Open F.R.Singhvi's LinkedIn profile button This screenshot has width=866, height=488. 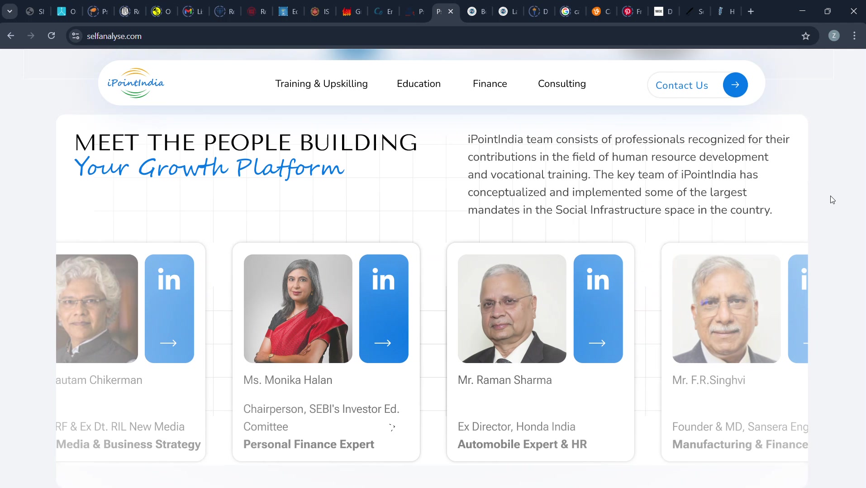[x=798, y=309]
